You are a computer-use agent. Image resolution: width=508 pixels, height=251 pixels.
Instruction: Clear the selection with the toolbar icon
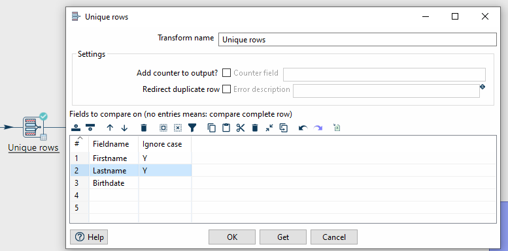[178, 128]
